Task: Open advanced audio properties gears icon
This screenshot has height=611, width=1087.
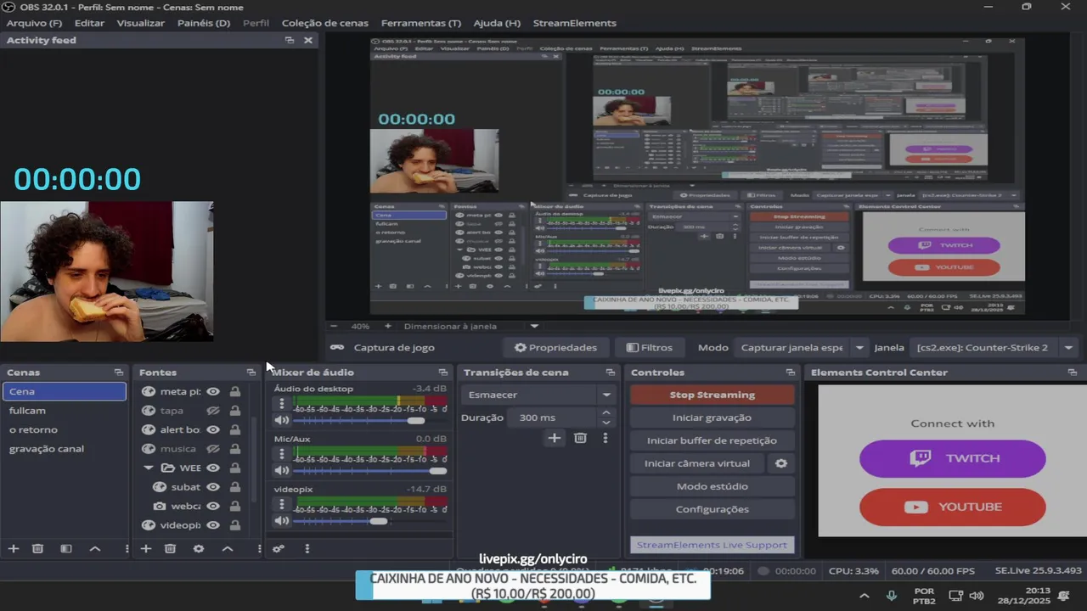Action: (x=279, y=549)
